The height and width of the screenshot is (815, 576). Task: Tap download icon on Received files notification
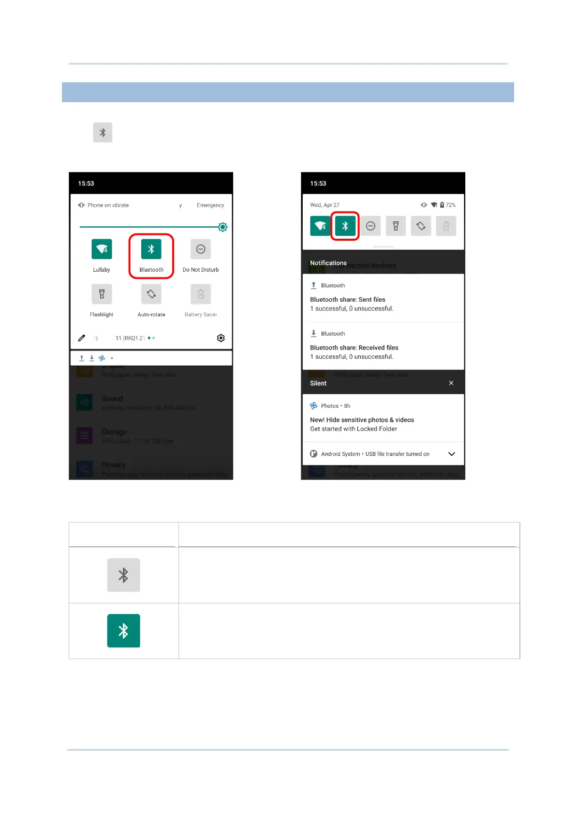click(x=314, y=333)
